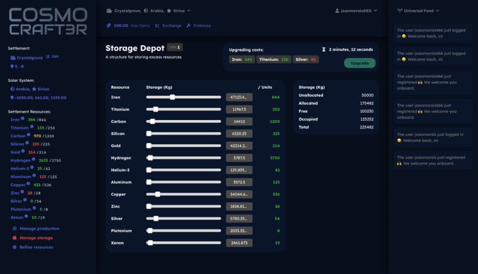Expand the Crystalgrove, Arabia, Sirius location dropdown
478x274 pixels.
(188, 11)
